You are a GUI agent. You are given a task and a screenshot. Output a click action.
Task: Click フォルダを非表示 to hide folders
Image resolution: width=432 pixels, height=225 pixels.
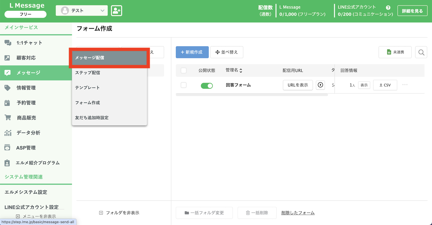pyautogui.click(x=119, y=213)
